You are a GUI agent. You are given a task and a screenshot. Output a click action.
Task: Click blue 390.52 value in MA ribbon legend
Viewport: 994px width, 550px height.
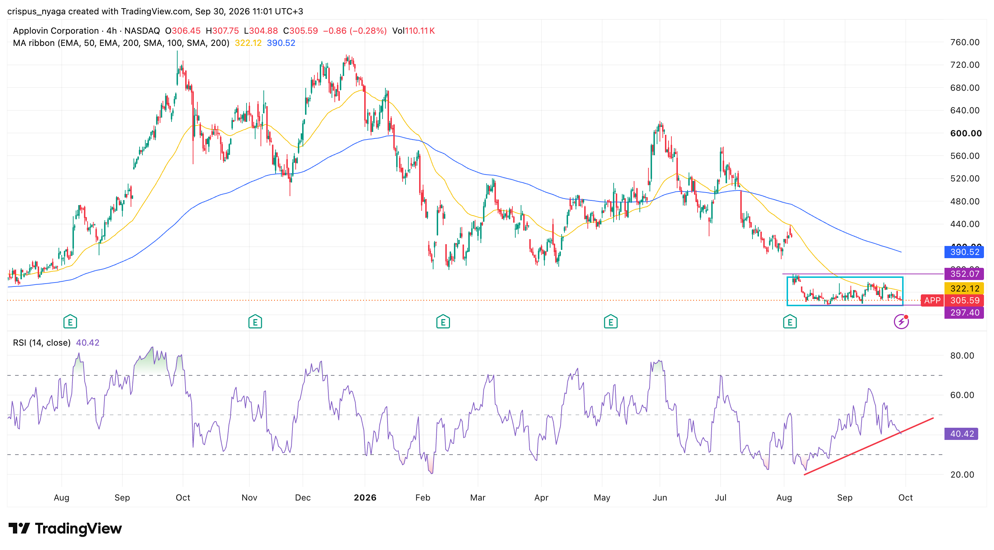281,43
